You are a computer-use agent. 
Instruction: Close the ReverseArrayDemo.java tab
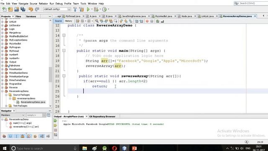255,16
